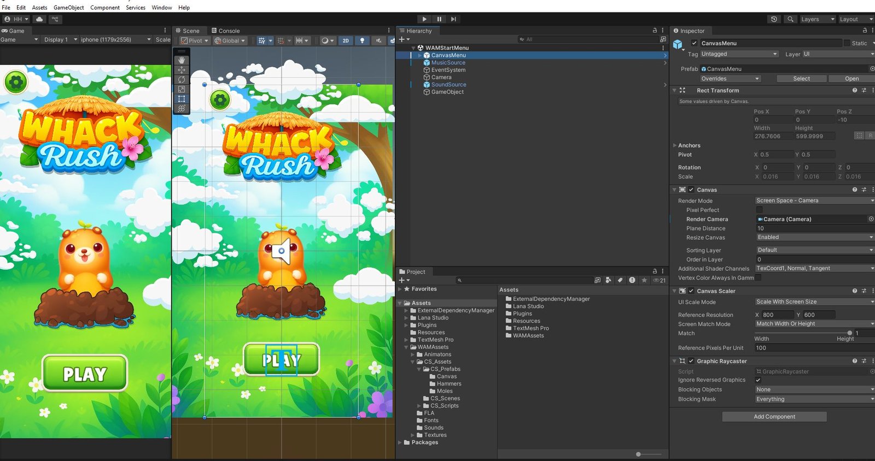This screenshot has width=875, height=461.
Task: Open the Render Mode dropdown
Action: 814,200
